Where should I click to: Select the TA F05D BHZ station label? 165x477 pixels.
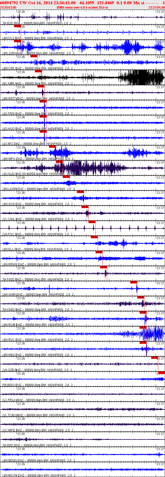click(37, 279)
